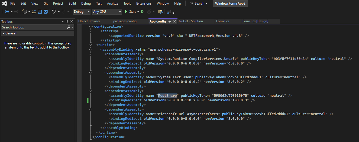This screenshot has width=359, height=142.
Task: Collapse the startup XML element
Action: [x=90, y=31]
